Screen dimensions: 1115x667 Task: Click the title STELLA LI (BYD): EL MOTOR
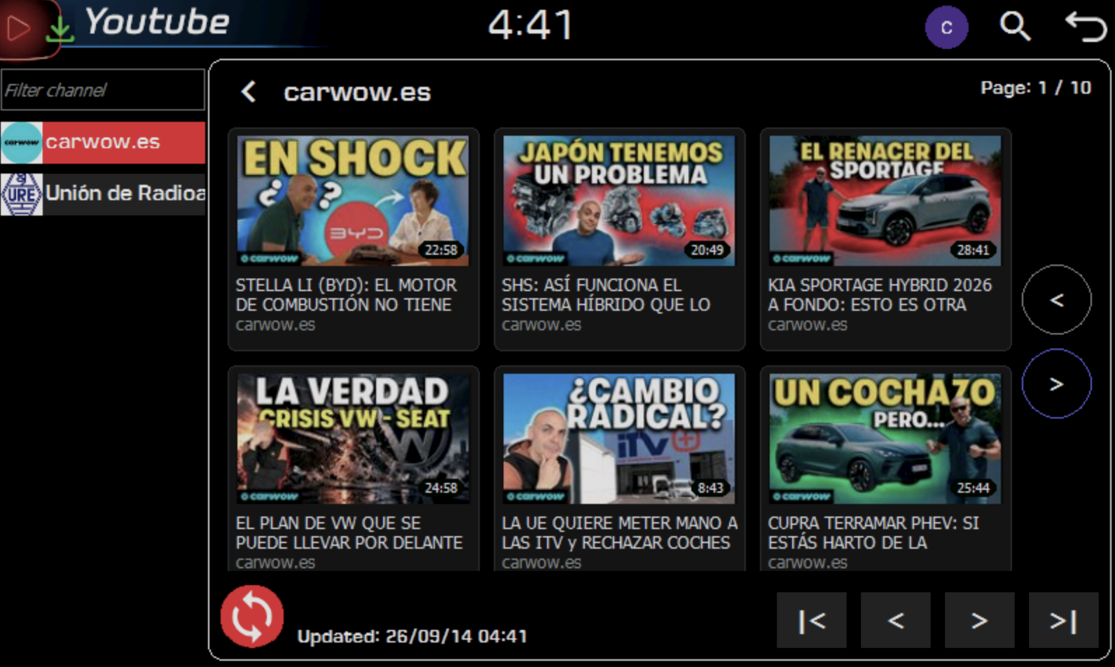point(346,295)
